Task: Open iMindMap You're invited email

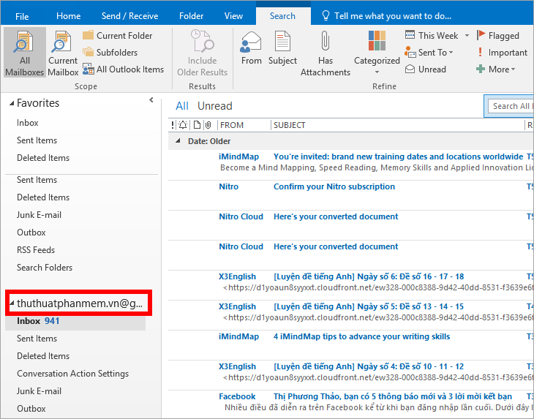Action: coord(351,165)
